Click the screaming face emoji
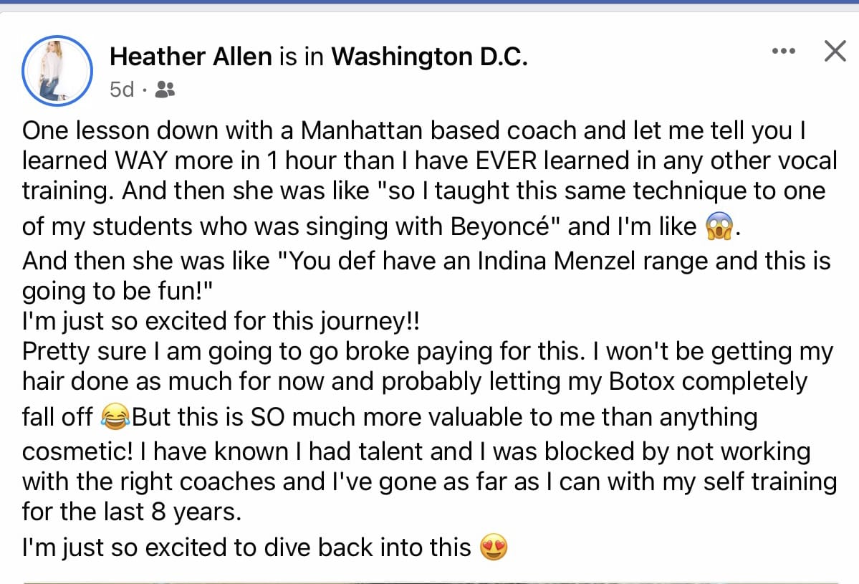The height and width of the screenshot is (584, 859). pyautogui.click(x=719, y=226)
